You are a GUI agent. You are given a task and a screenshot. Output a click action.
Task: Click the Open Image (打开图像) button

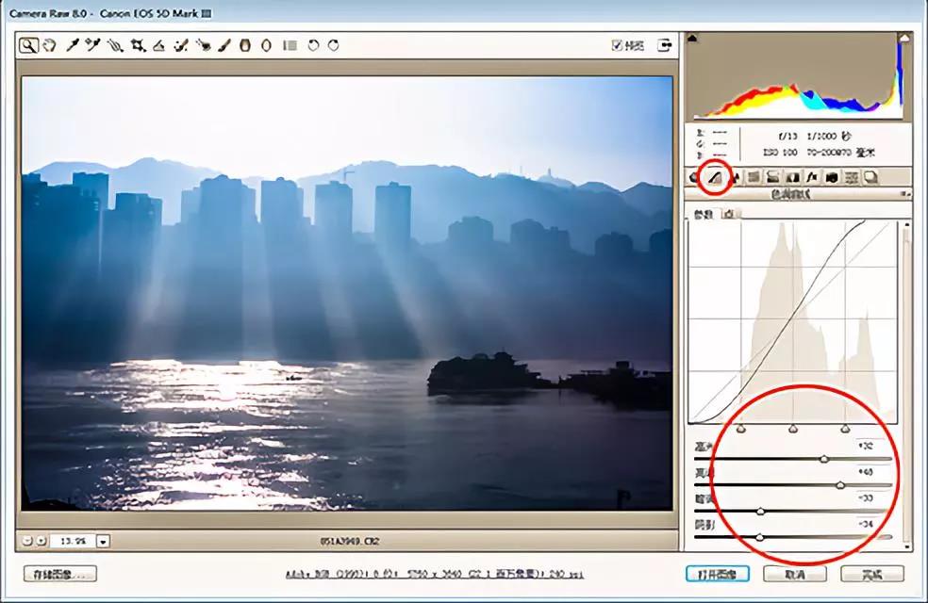(718, 574)
